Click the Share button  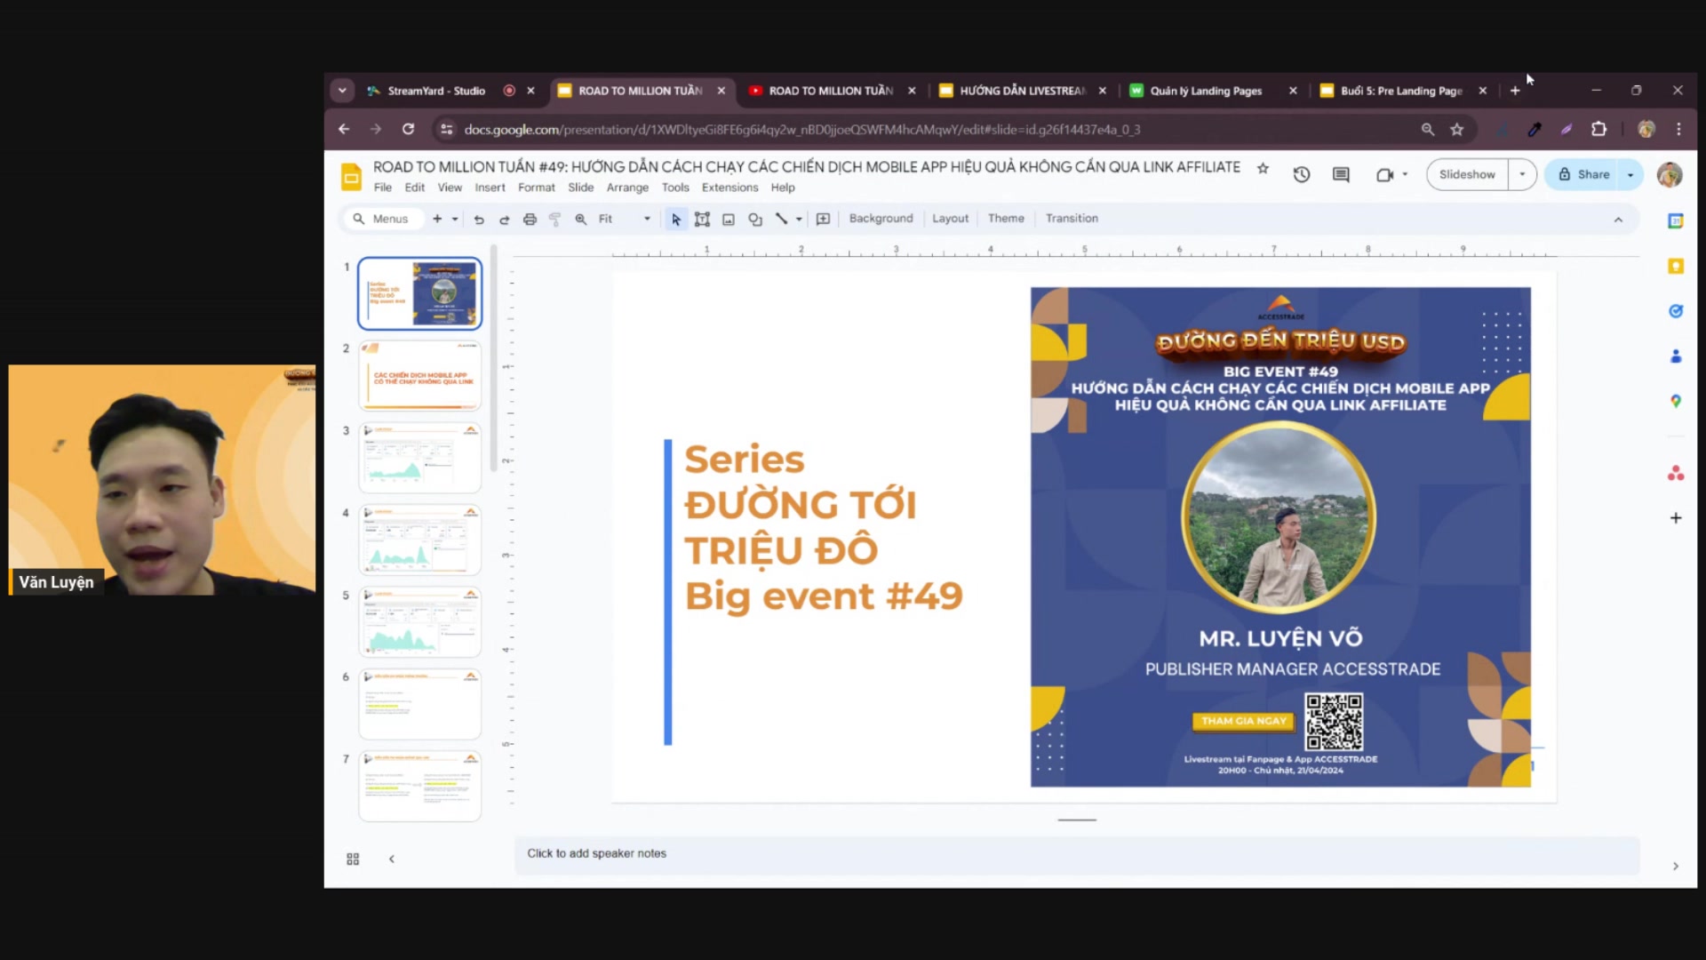tap(1584, 175)
